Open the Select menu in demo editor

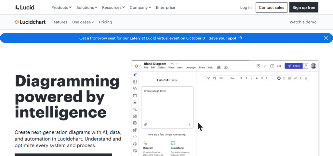pos(162,67)
